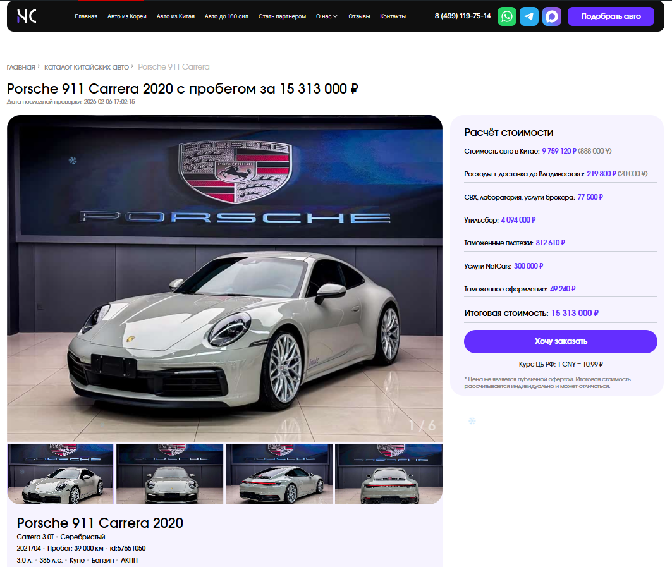Screen dimensions: 672x567
Task: Click the NC logo in header
Action: (27, 16)
